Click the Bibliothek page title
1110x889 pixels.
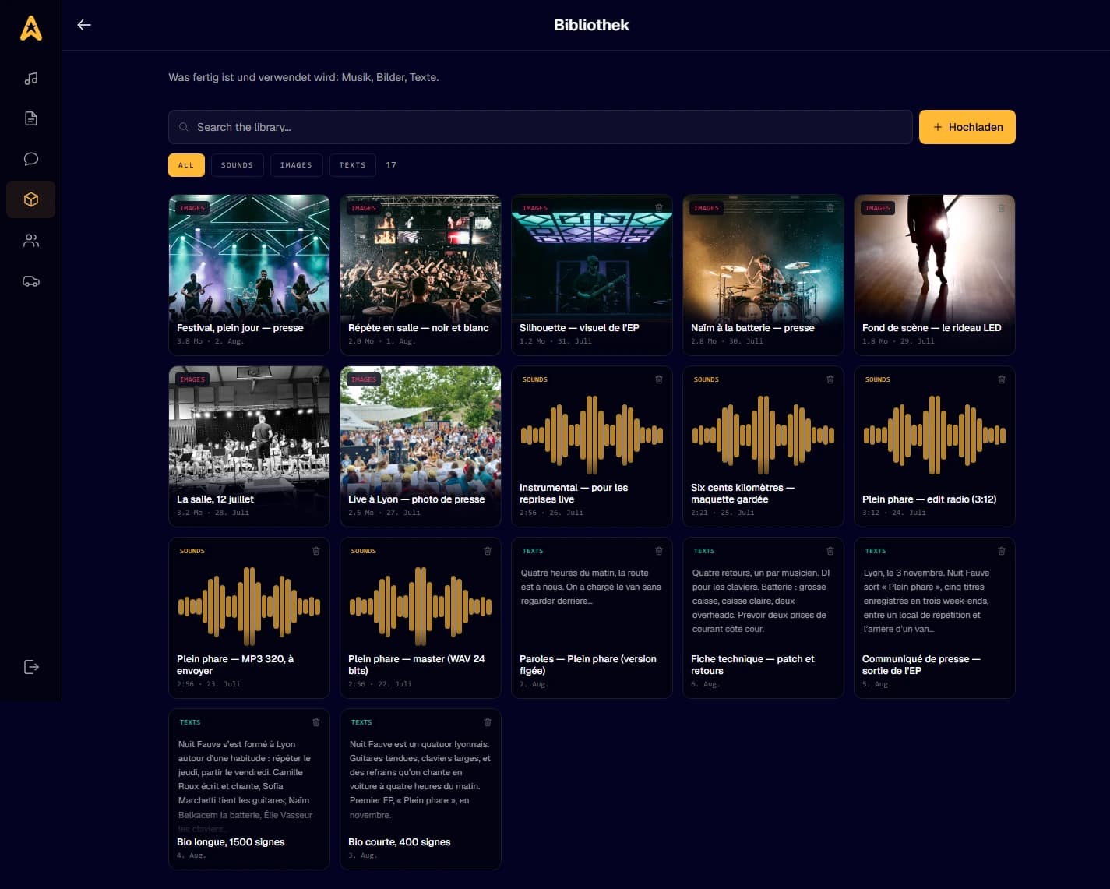tap(591, 25)
